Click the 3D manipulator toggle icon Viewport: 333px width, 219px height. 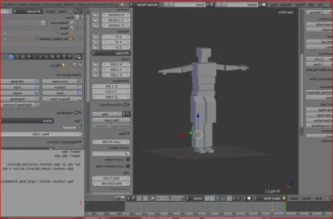(223, 198)
